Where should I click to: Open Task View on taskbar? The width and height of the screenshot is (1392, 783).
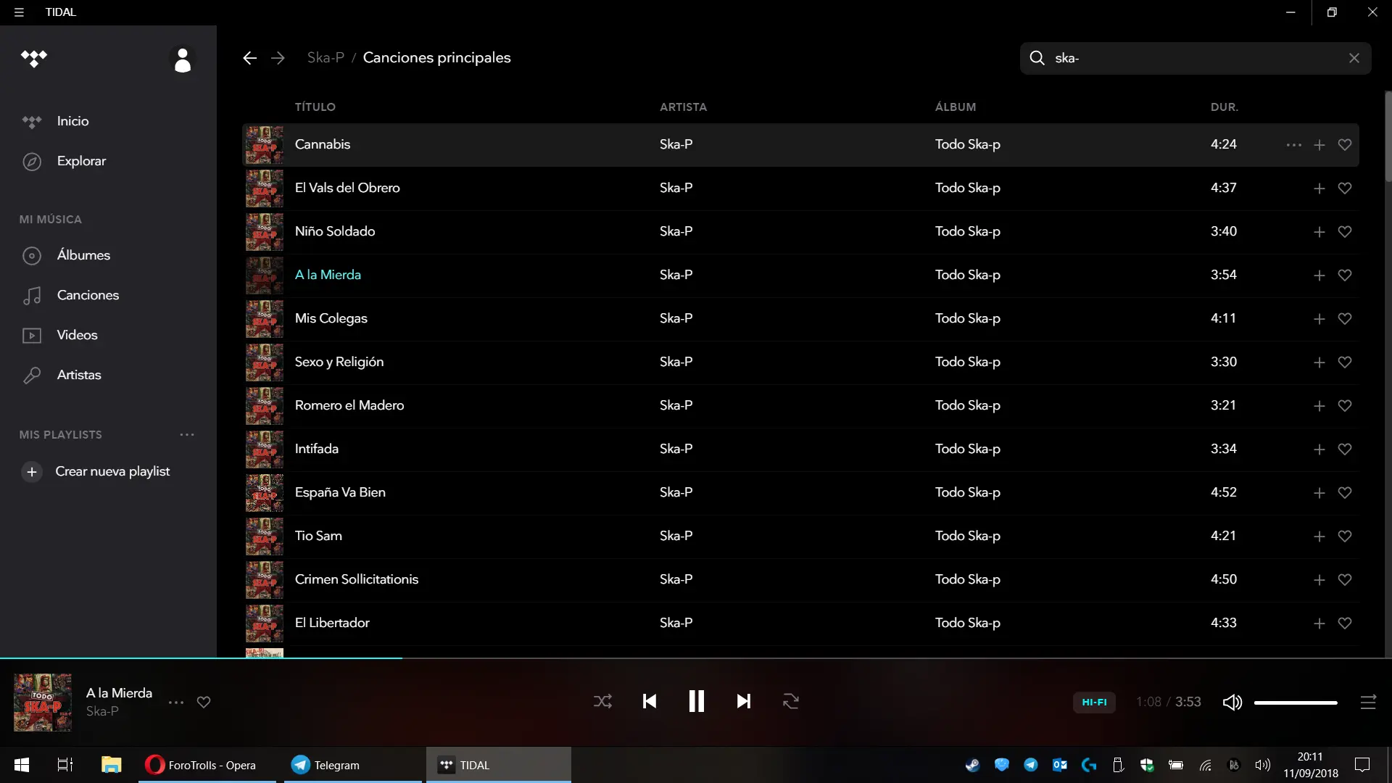click(65, 765)
